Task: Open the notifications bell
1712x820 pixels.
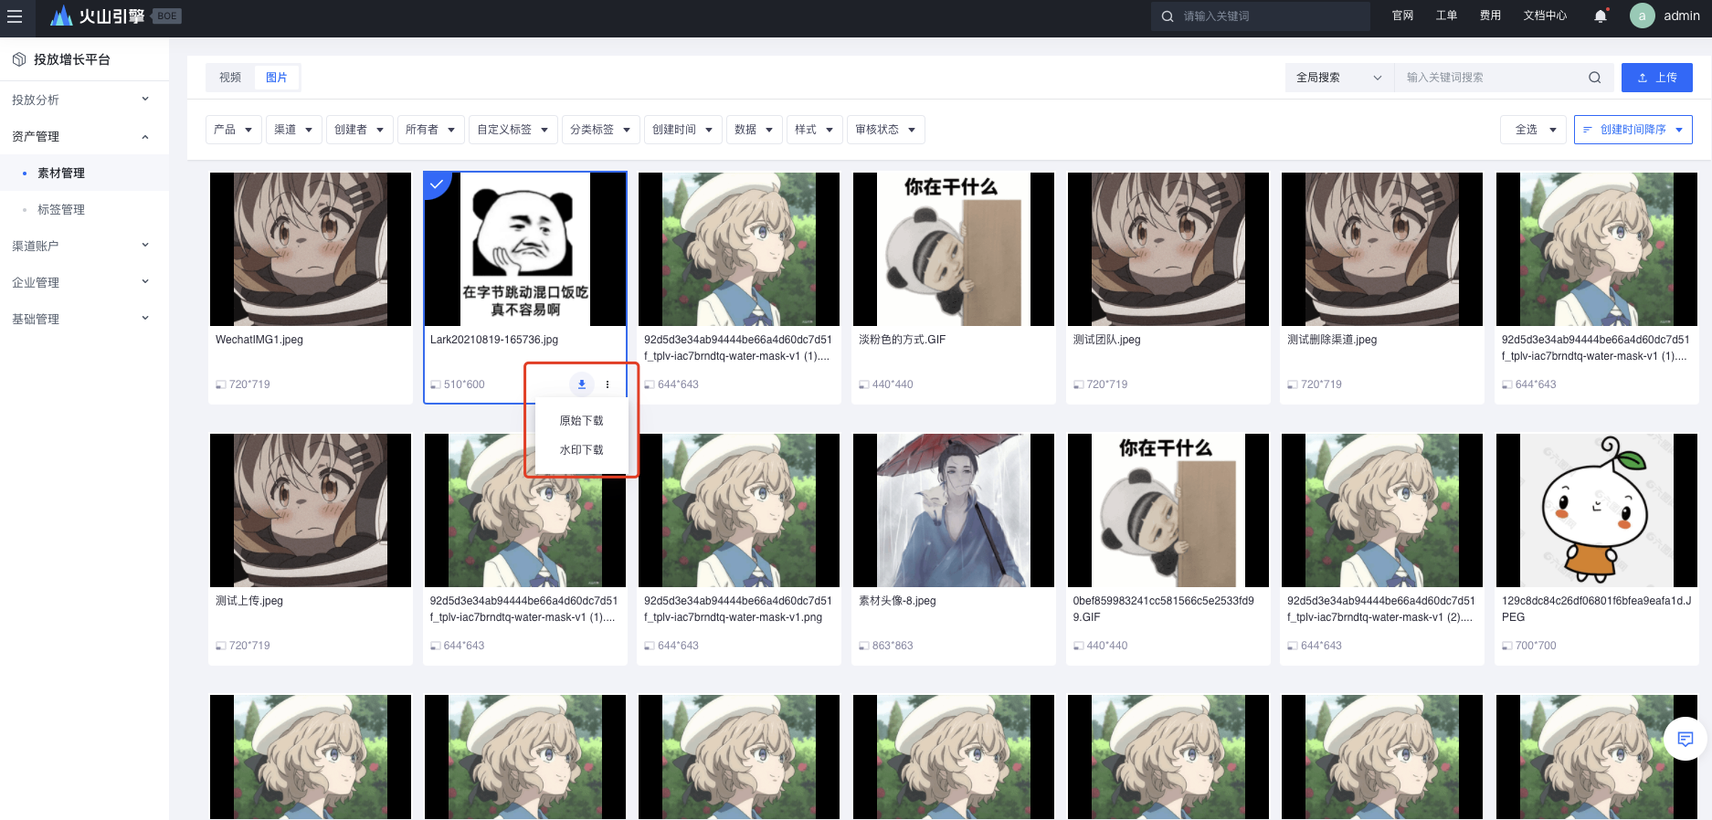Action: (x=1601, y=16)
